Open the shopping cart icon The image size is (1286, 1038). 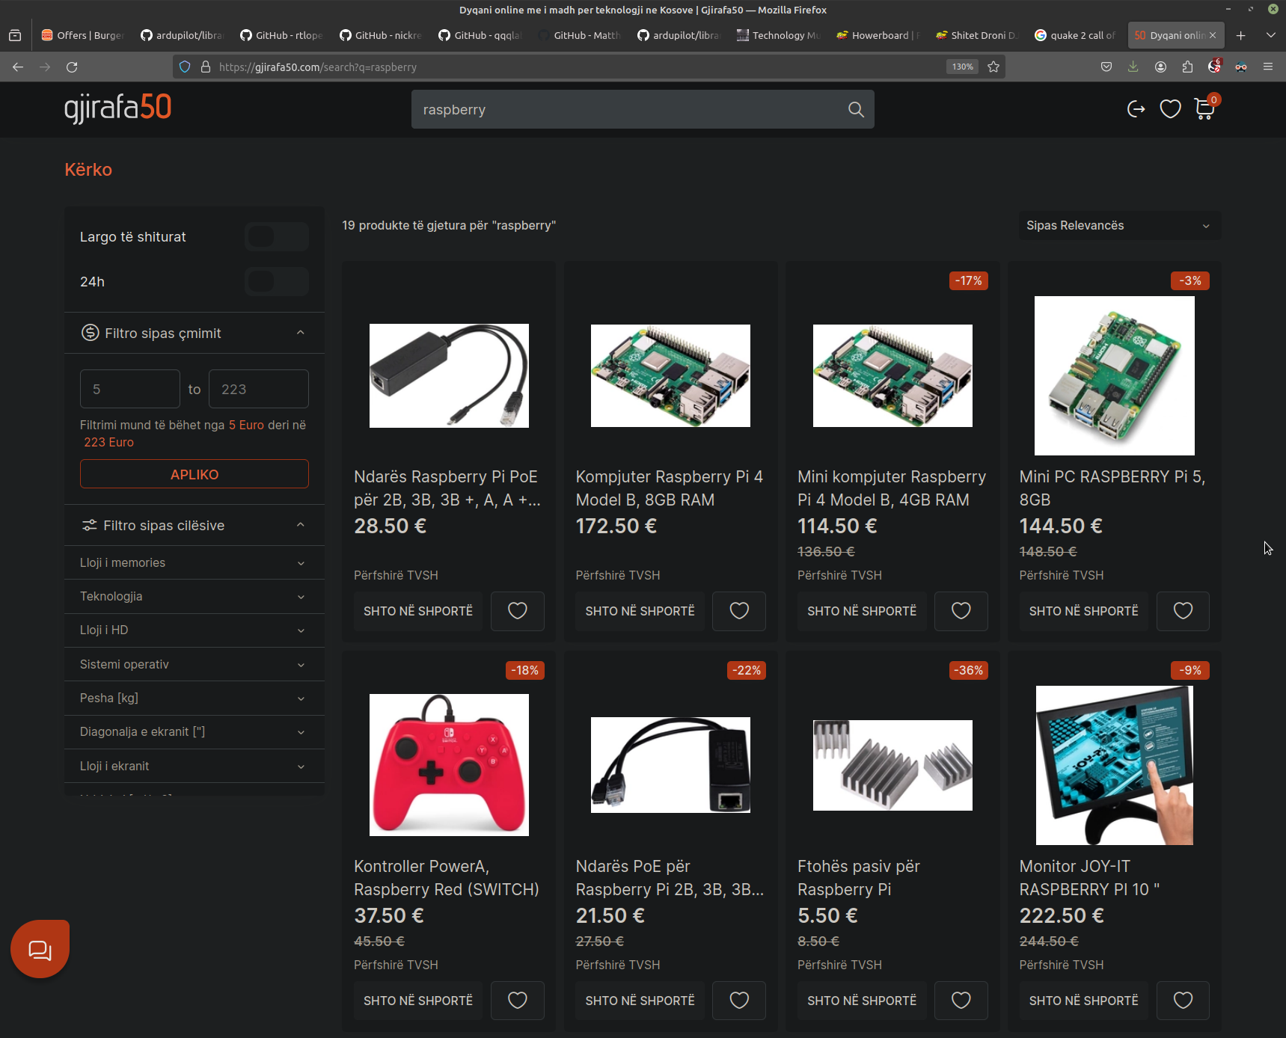pos(1204,109)
